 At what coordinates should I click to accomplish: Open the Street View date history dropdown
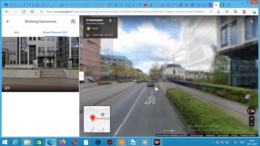click(88, 35)
